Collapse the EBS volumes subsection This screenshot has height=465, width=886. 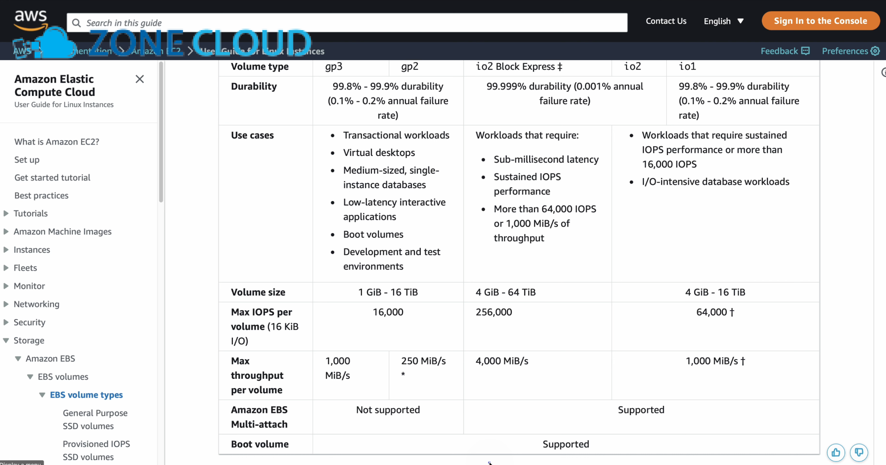coord(30,377)
